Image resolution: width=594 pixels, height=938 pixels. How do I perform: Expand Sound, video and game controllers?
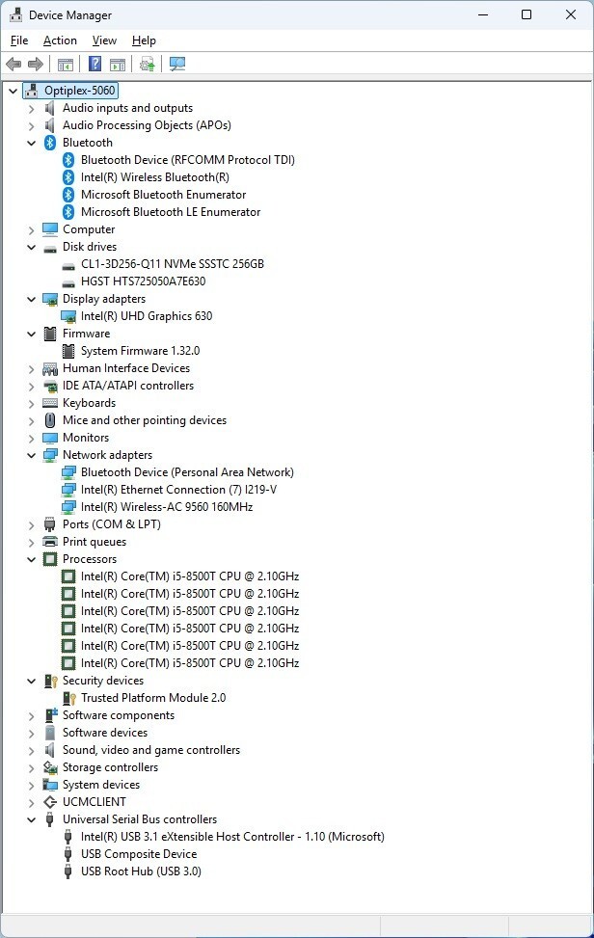31,750
